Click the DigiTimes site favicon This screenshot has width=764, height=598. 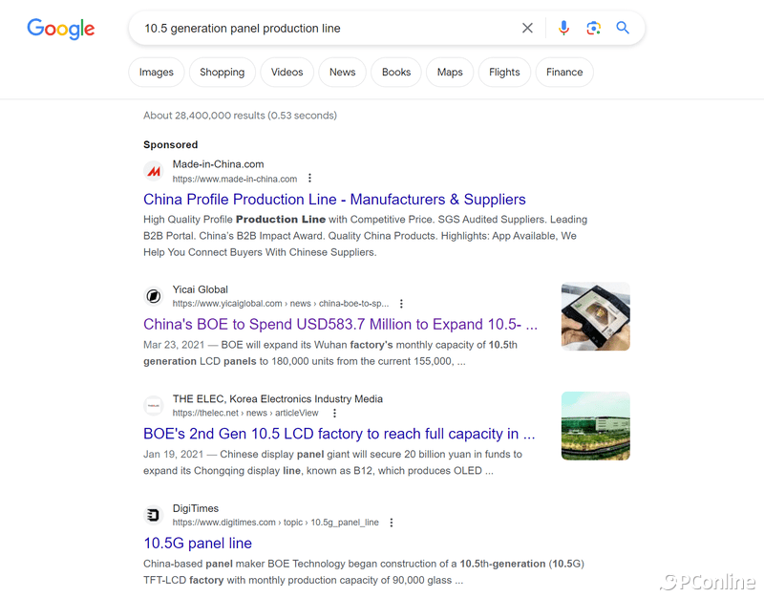tap(154, 515)
